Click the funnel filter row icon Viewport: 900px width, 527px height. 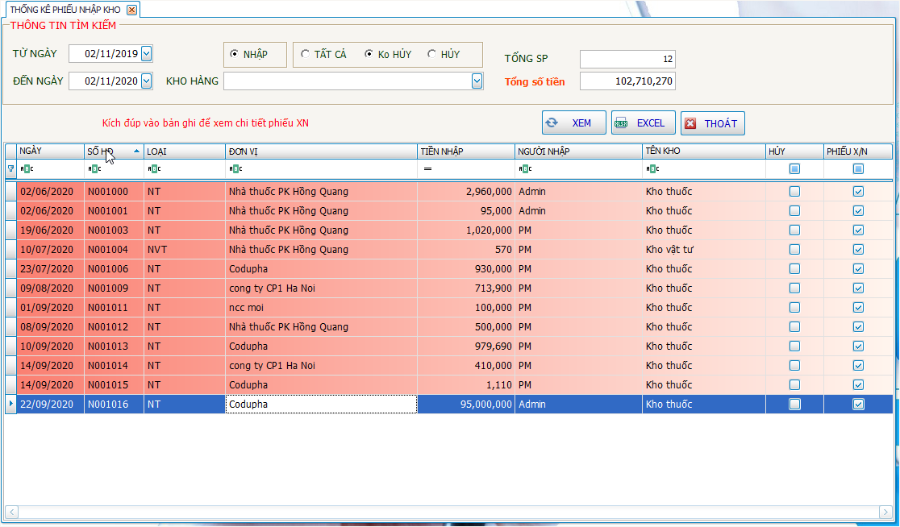tap(10, 168)
